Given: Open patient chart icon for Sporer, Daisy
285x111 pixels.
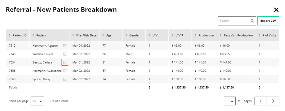Looking at the screenshot, I should coord(65,79).
